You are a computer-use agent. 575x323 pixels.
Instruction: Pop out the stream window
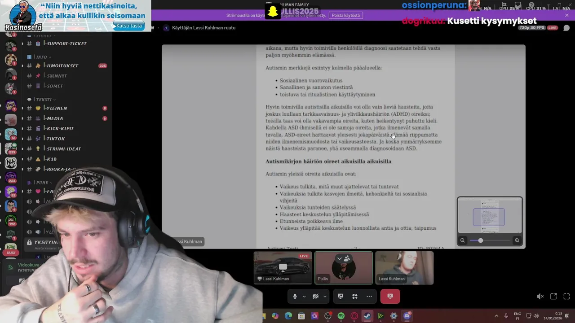click(x=553, y=297)
